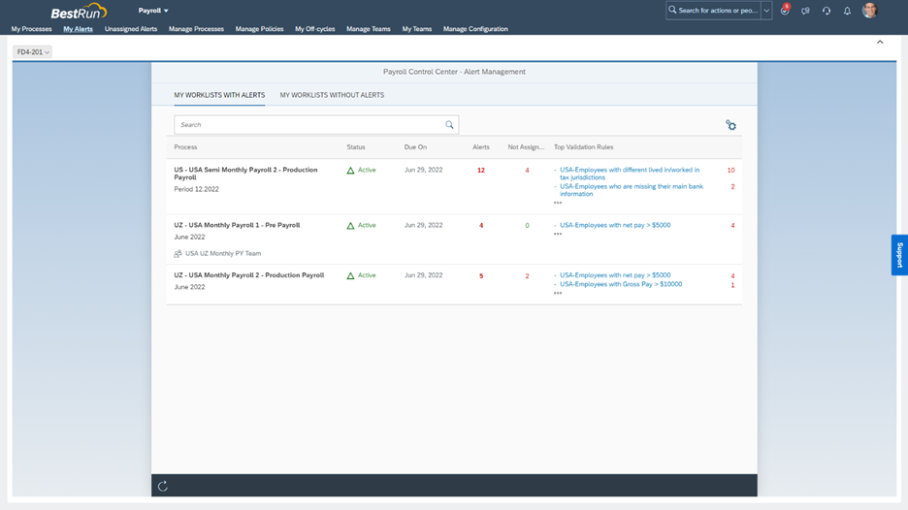Open the to-do checklist icon with badge
Screen dimensions: 908x510
click(785, 11)
